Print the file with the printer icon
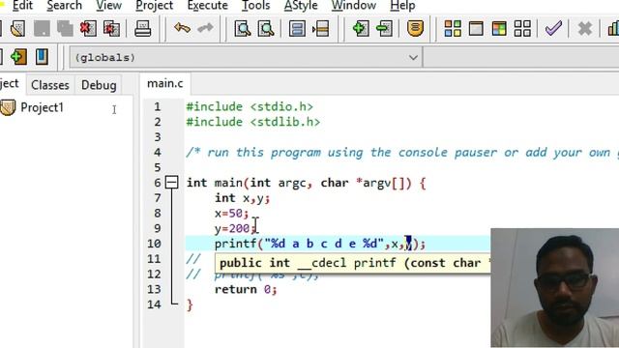The image size is (619, 348). coord(143,28)
